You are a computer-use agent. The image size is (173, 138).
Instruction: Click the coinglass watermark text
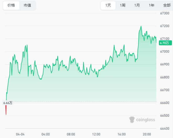tap(145, 120)
